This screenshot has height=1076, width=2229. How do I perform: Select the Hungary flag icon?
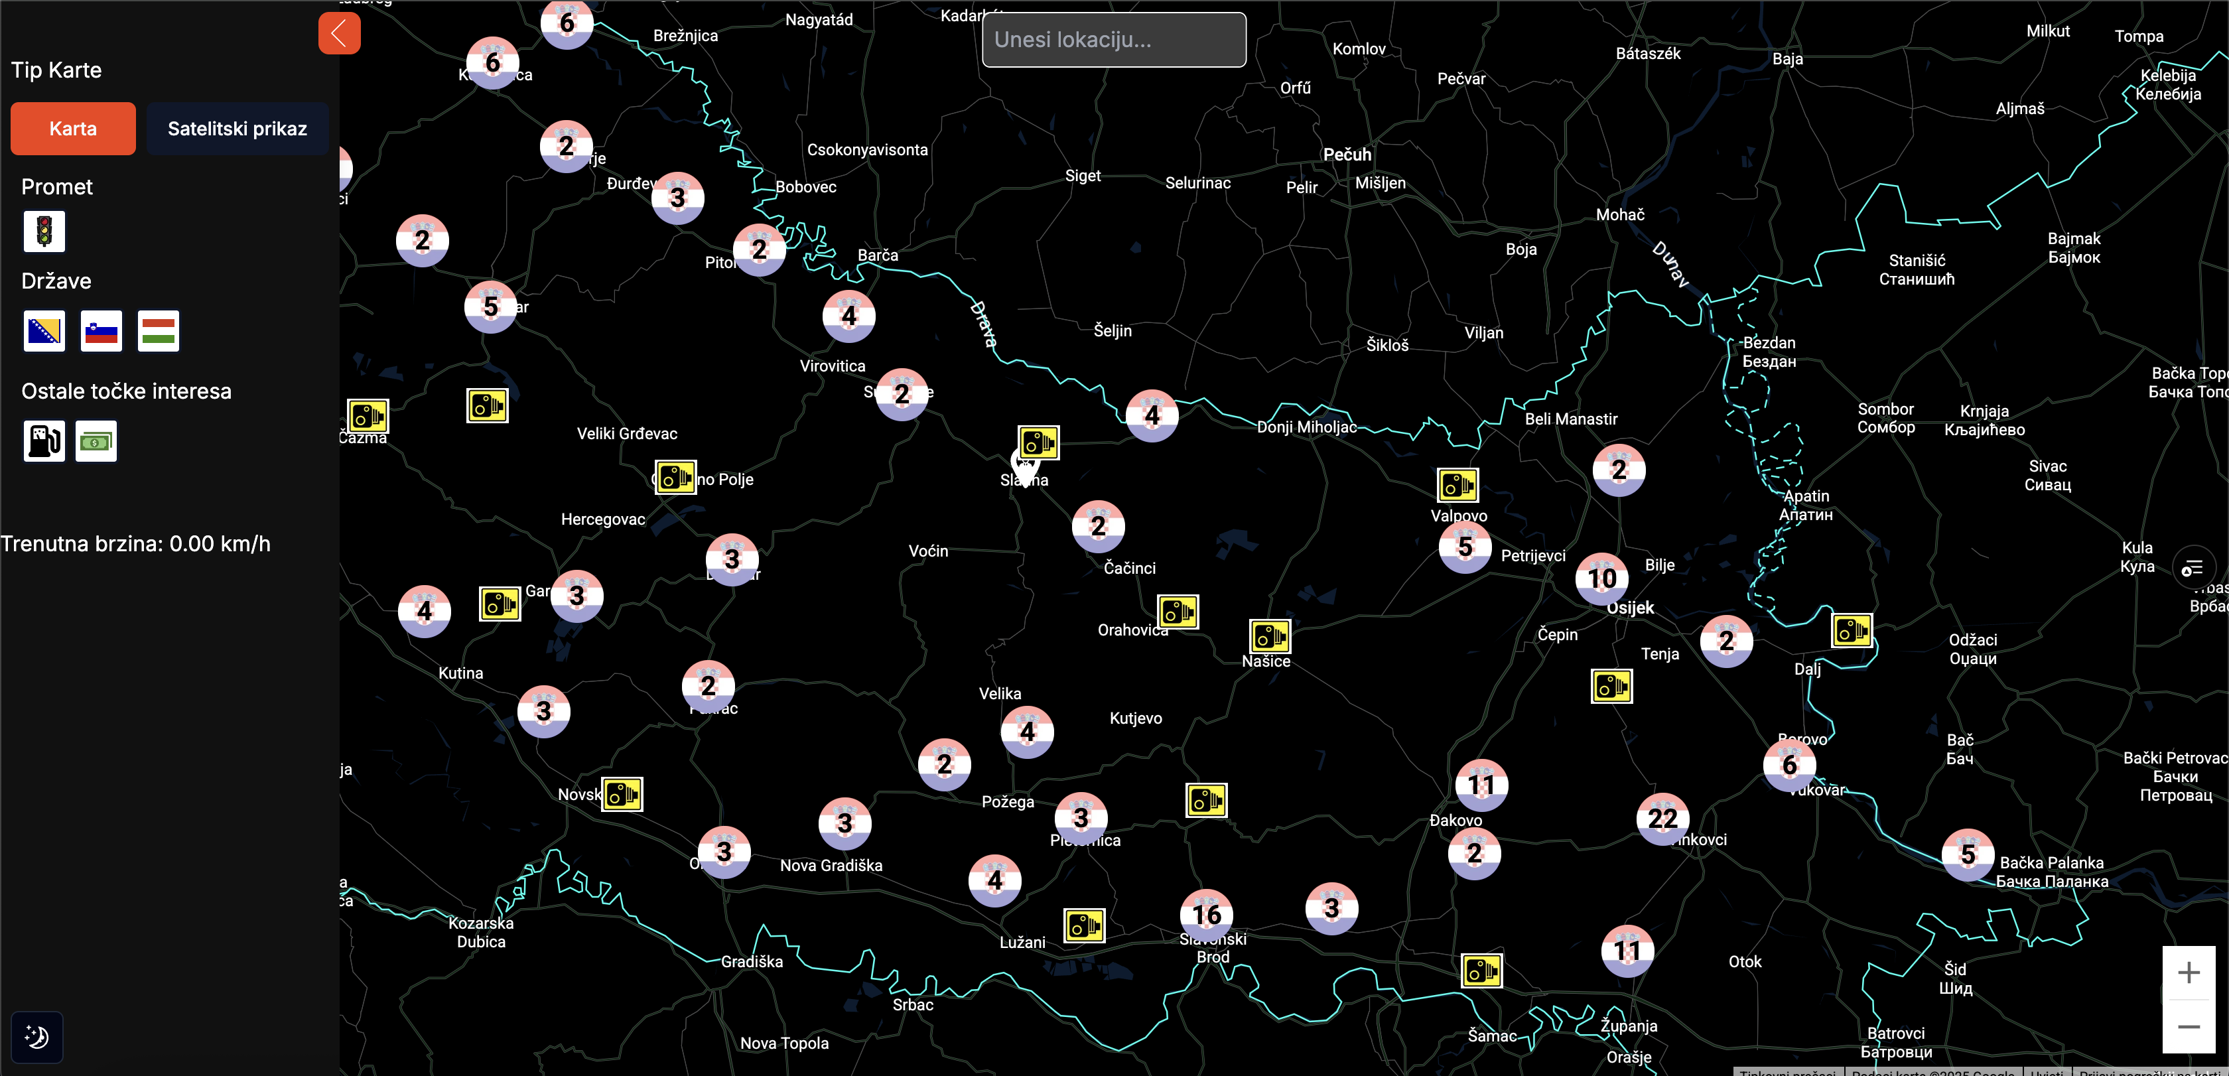pyautogui.click(x=159, y=330)
